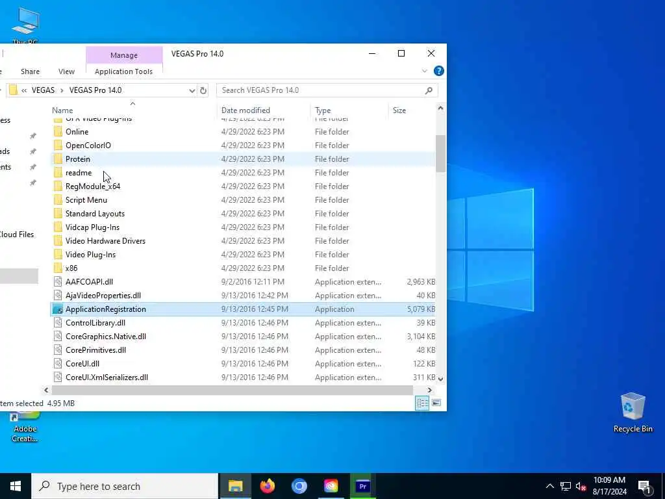The height and width of the screenshot is (499, 665).
Task: Select the VEGAS breadcrumb in address bar
Action: pyautogui.click(x=44, y=90)
